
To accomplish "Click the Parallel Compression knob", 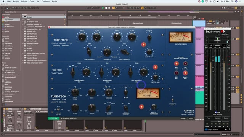I will coord(154,107).
